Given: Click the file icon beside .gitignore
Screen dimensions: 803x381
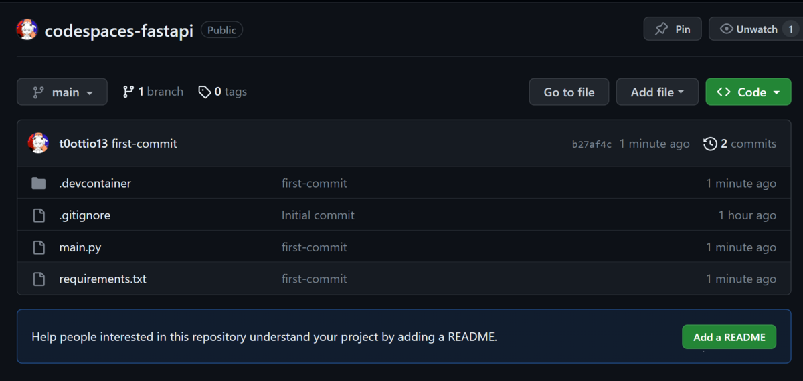Looking at the screenshot, I should coord(39,215).
